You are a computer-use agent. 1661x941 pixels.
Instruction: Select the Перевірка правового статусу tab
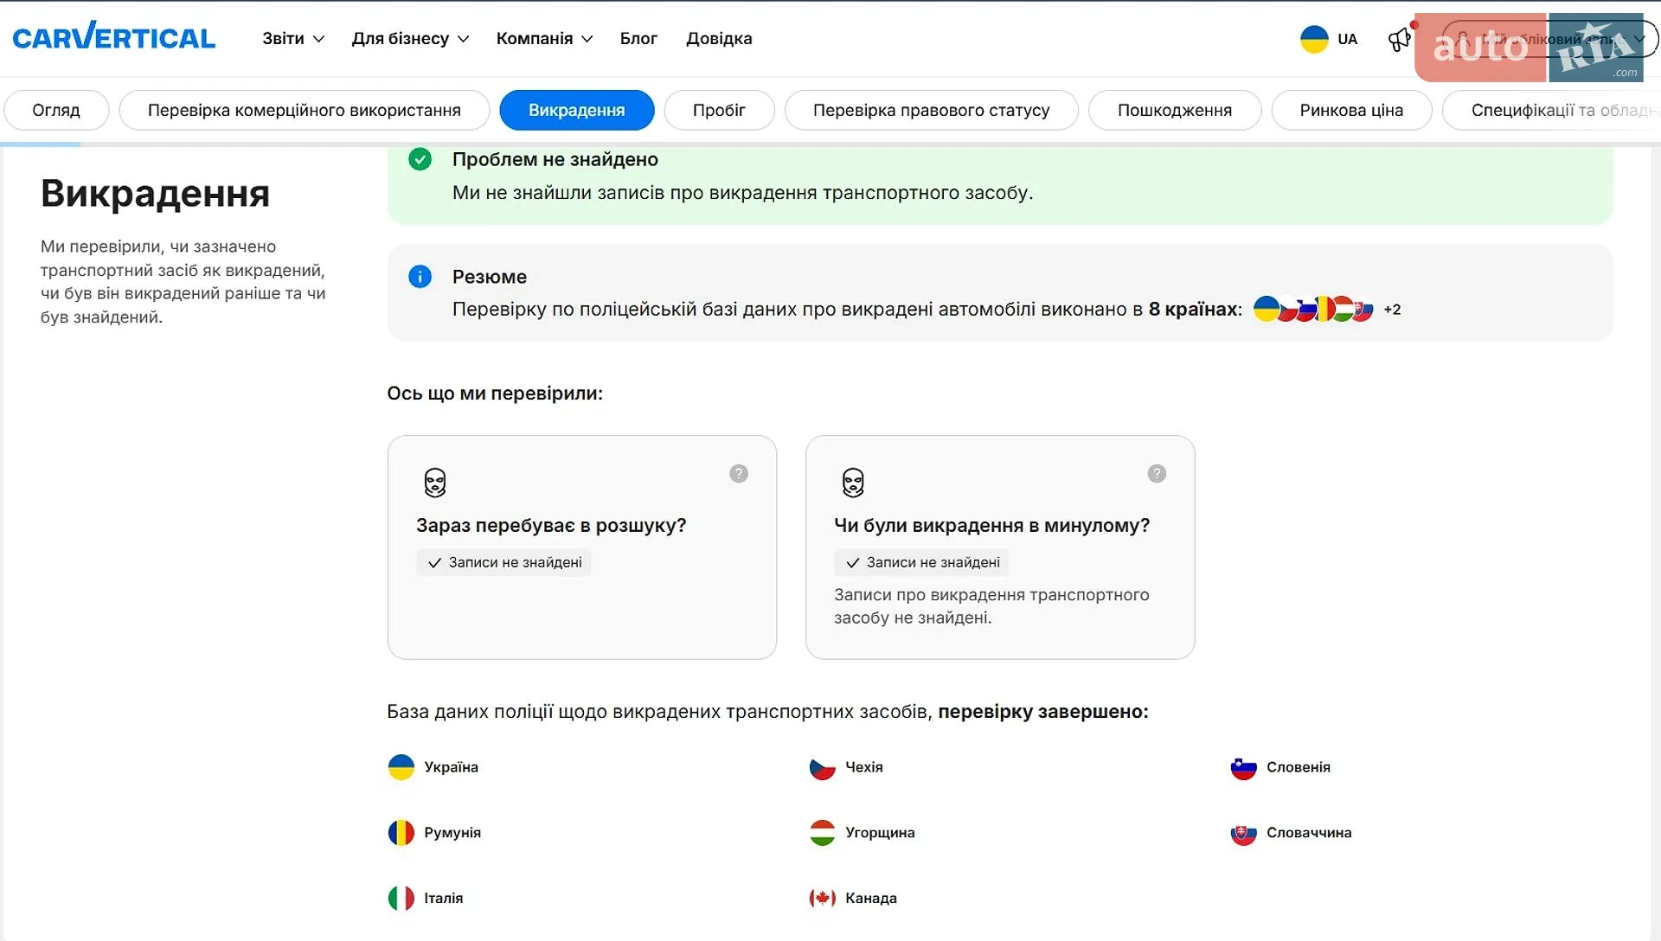[x=931, y=110]
